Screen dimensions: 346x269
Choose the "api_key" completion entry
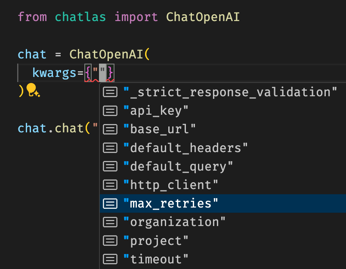(x=223, y=110)
